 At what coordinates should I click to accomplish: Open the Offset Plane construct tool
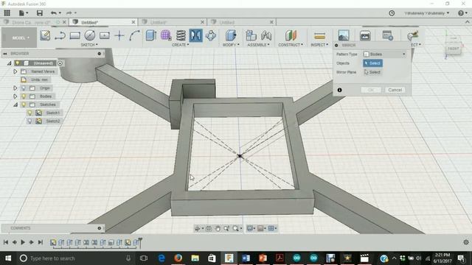[x=291, y=35]
